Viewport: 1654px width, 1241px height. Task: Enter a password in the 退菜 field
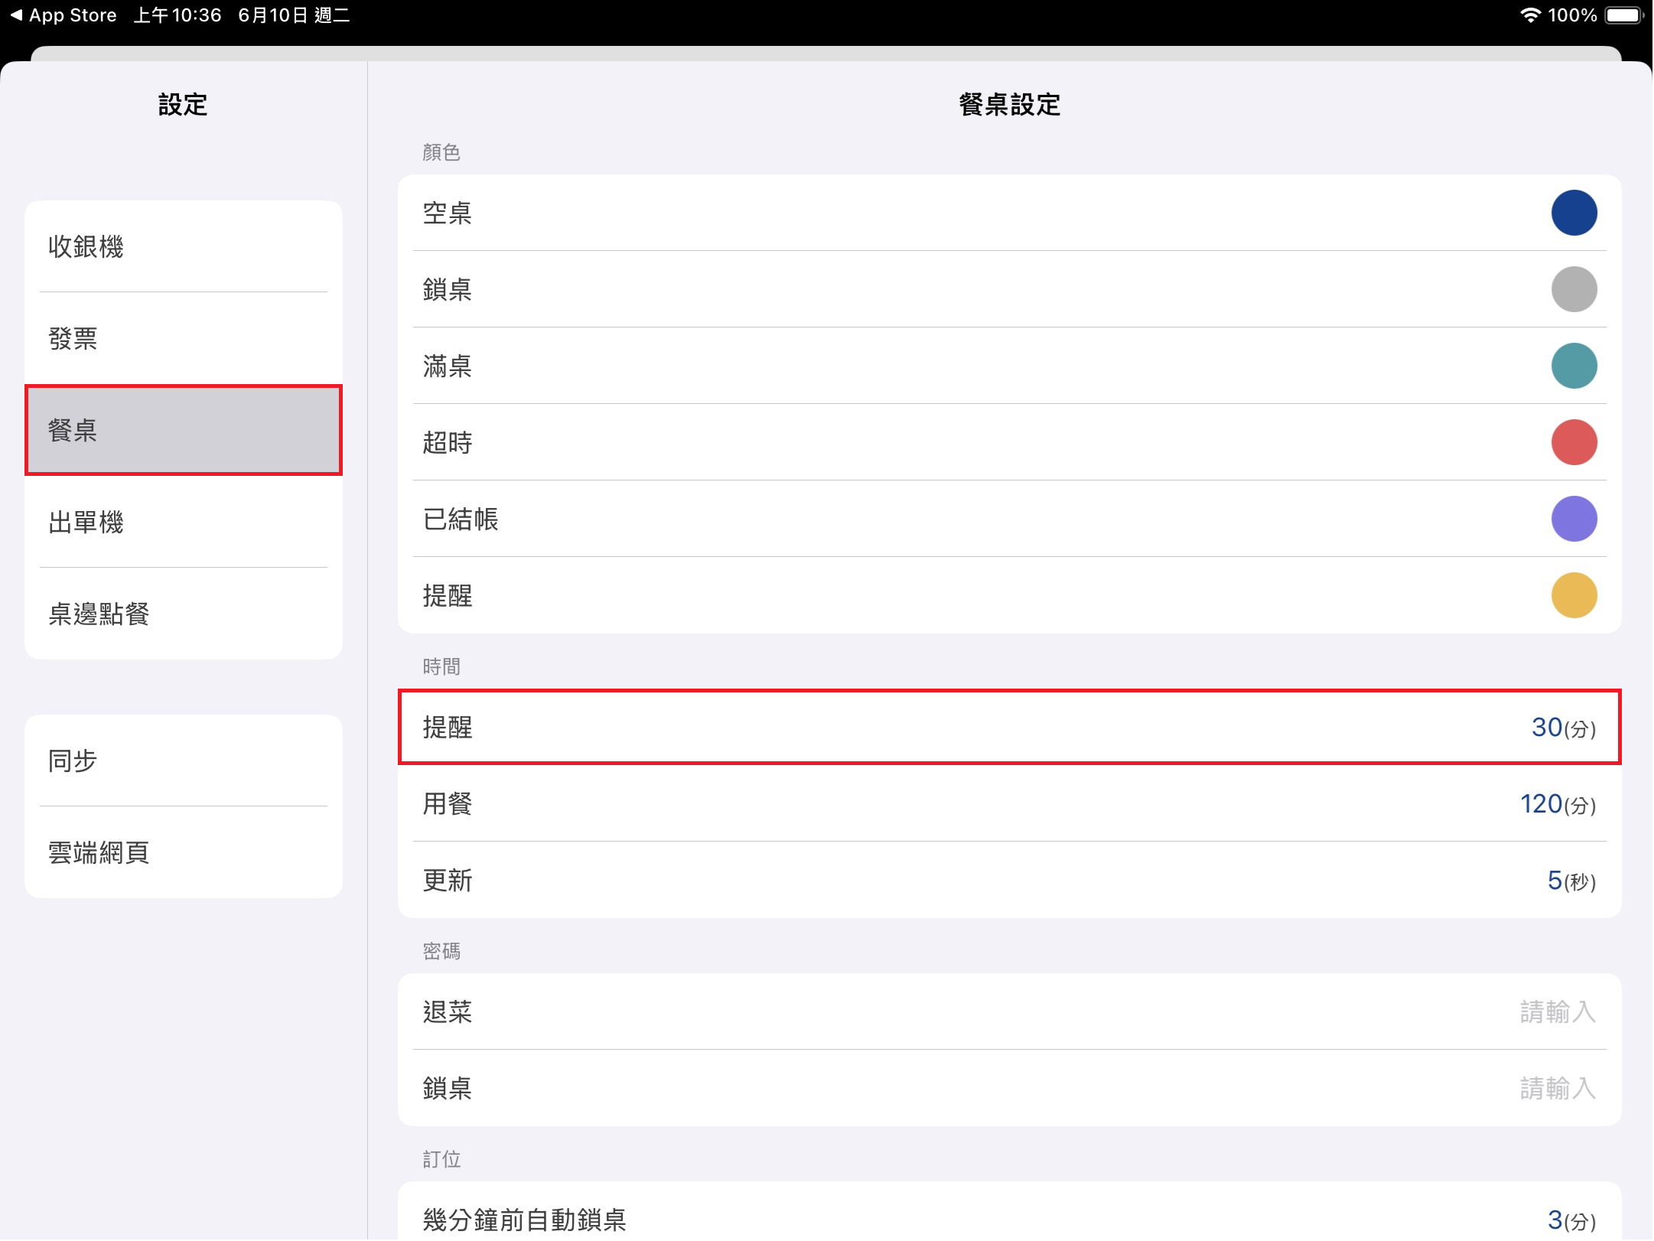1556,1011
